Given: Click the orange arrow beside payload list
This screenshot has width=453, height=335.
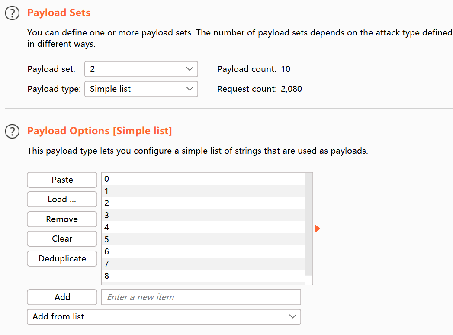Looking at the screenshot, I should coord(318,229).
